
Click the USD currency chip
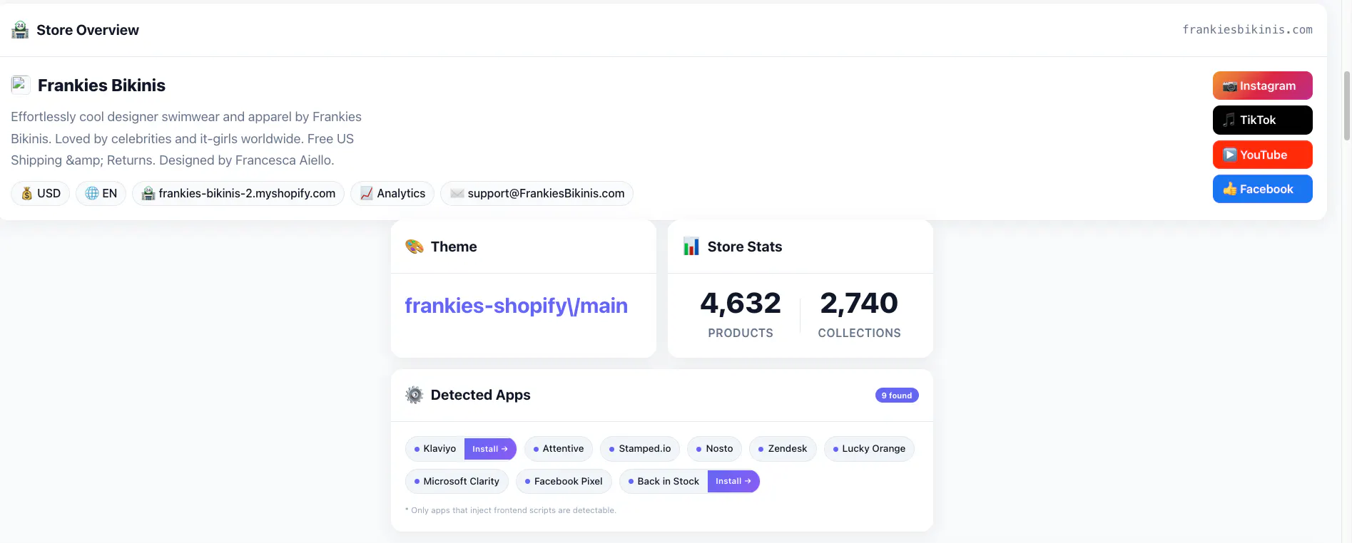(40, 193)
